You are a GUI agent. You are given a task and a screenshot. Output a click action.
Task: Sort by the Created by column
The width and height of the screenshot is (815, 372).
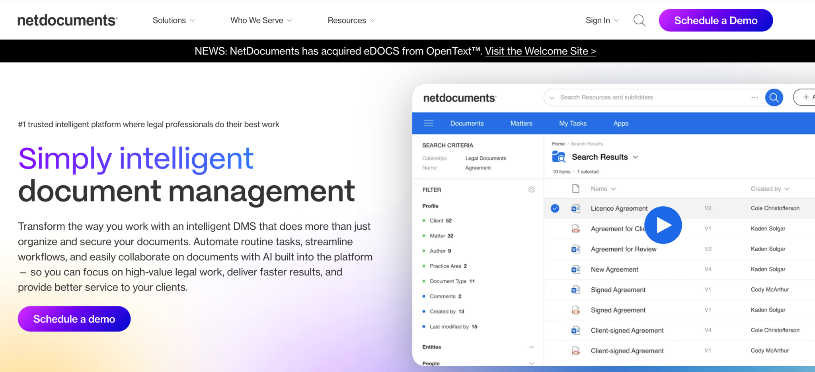point(770,189)
